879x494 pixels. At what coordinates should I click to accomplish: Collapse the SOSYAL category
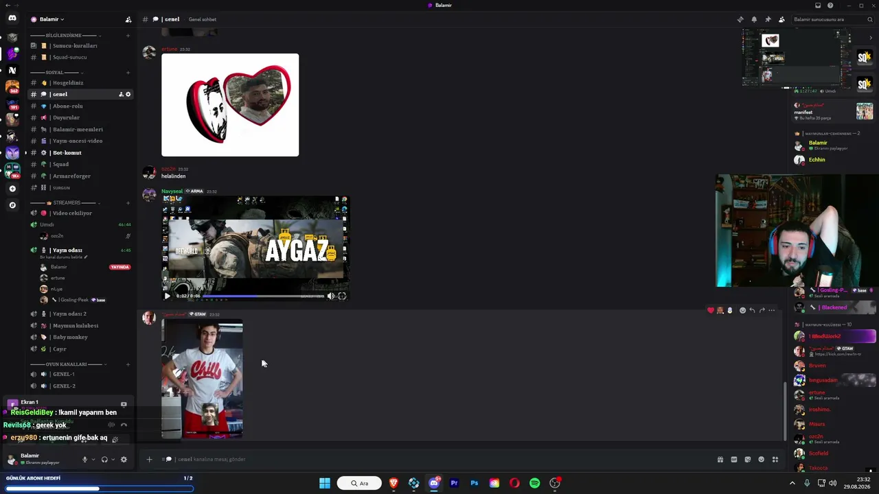click(x=64, y=72)
